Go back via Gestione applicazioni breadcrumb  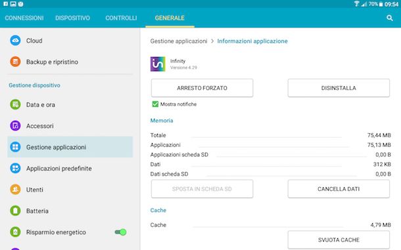click(x=179, y=41)
